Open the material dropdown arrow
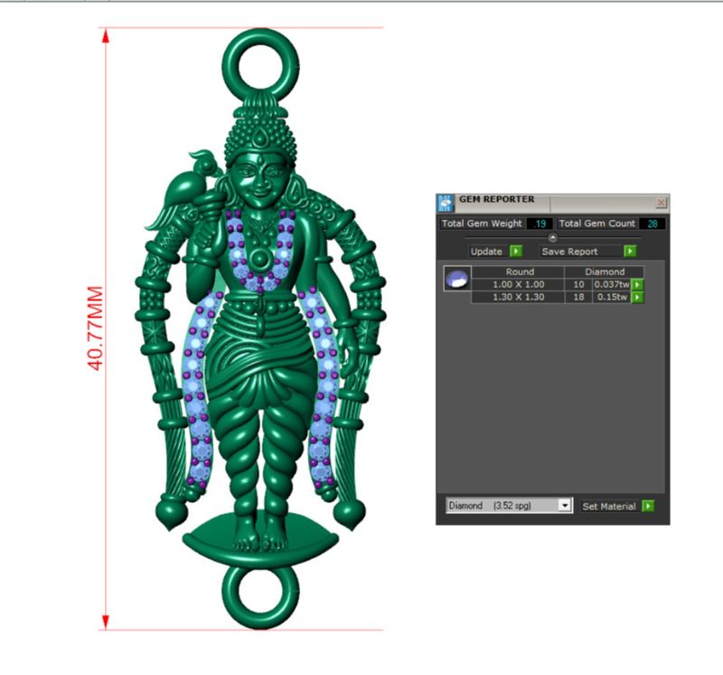This screenshot has width=723, height=675. coord(565,504)
